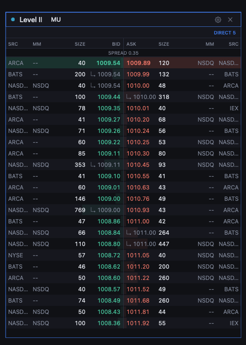Click ask size 447 at 1011.00

pos(164,244)
